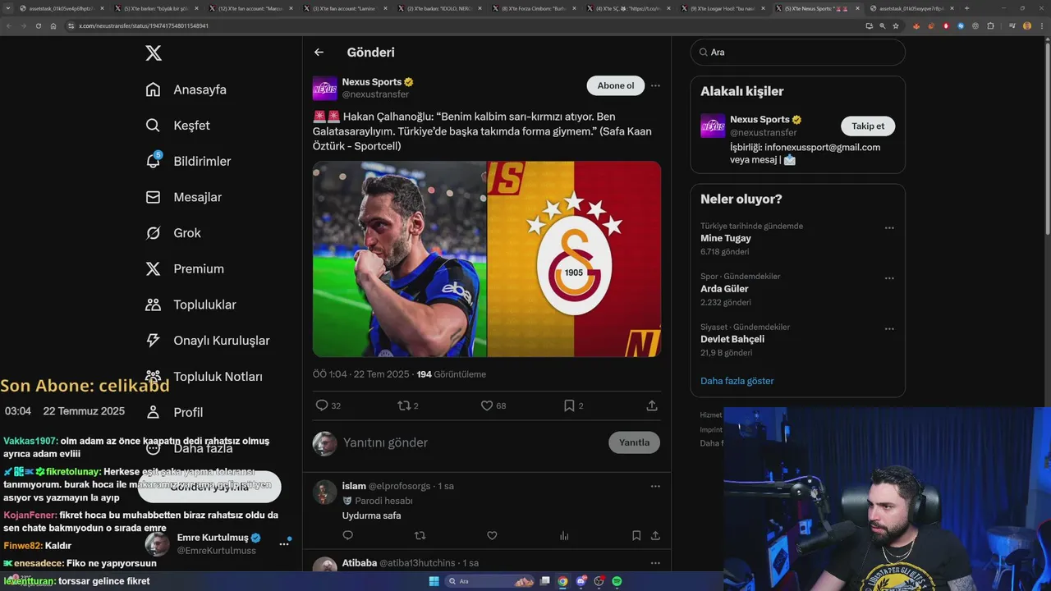The height and width of the screenshot is (591, 1051).
Task: Open the three-dot menu on Atibaba's reply
Action: tap(655, 563)
